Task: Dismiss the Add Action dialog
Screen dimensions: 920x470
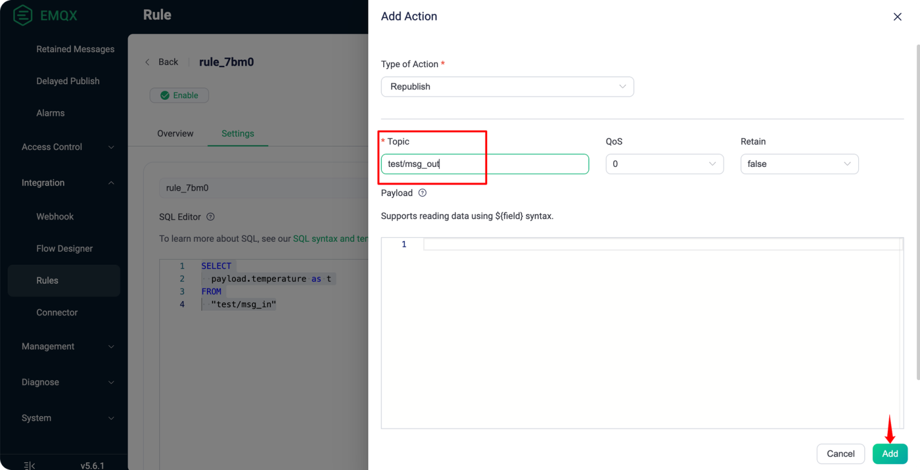Action: click(898, 16)
